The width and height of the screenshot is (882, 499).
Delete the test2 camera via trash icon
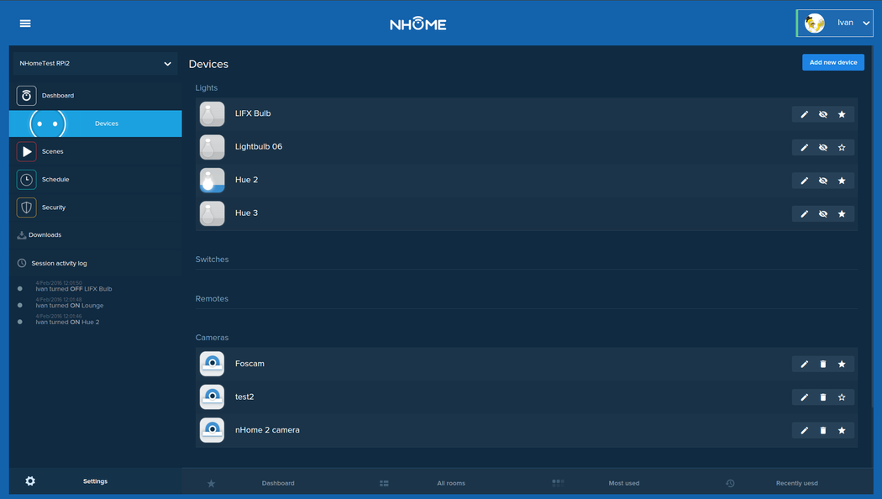click(823, 397)
